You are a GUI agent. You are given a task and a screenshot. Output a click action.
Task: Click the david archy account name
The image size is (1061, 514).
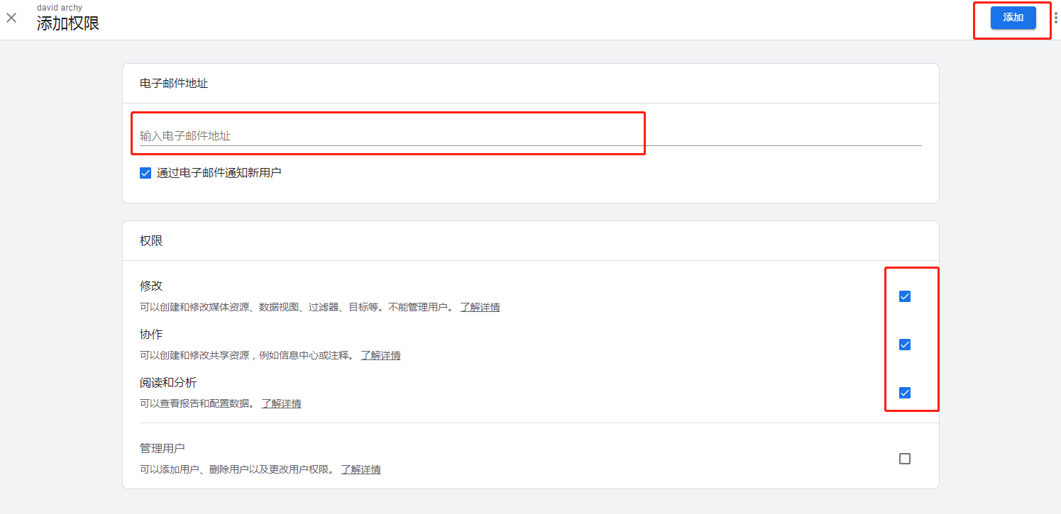pyautogui.click(x=60, y=7)
